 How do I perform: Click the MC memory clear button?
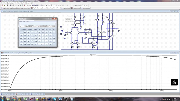pyautogui.click(x=39, y=29)
